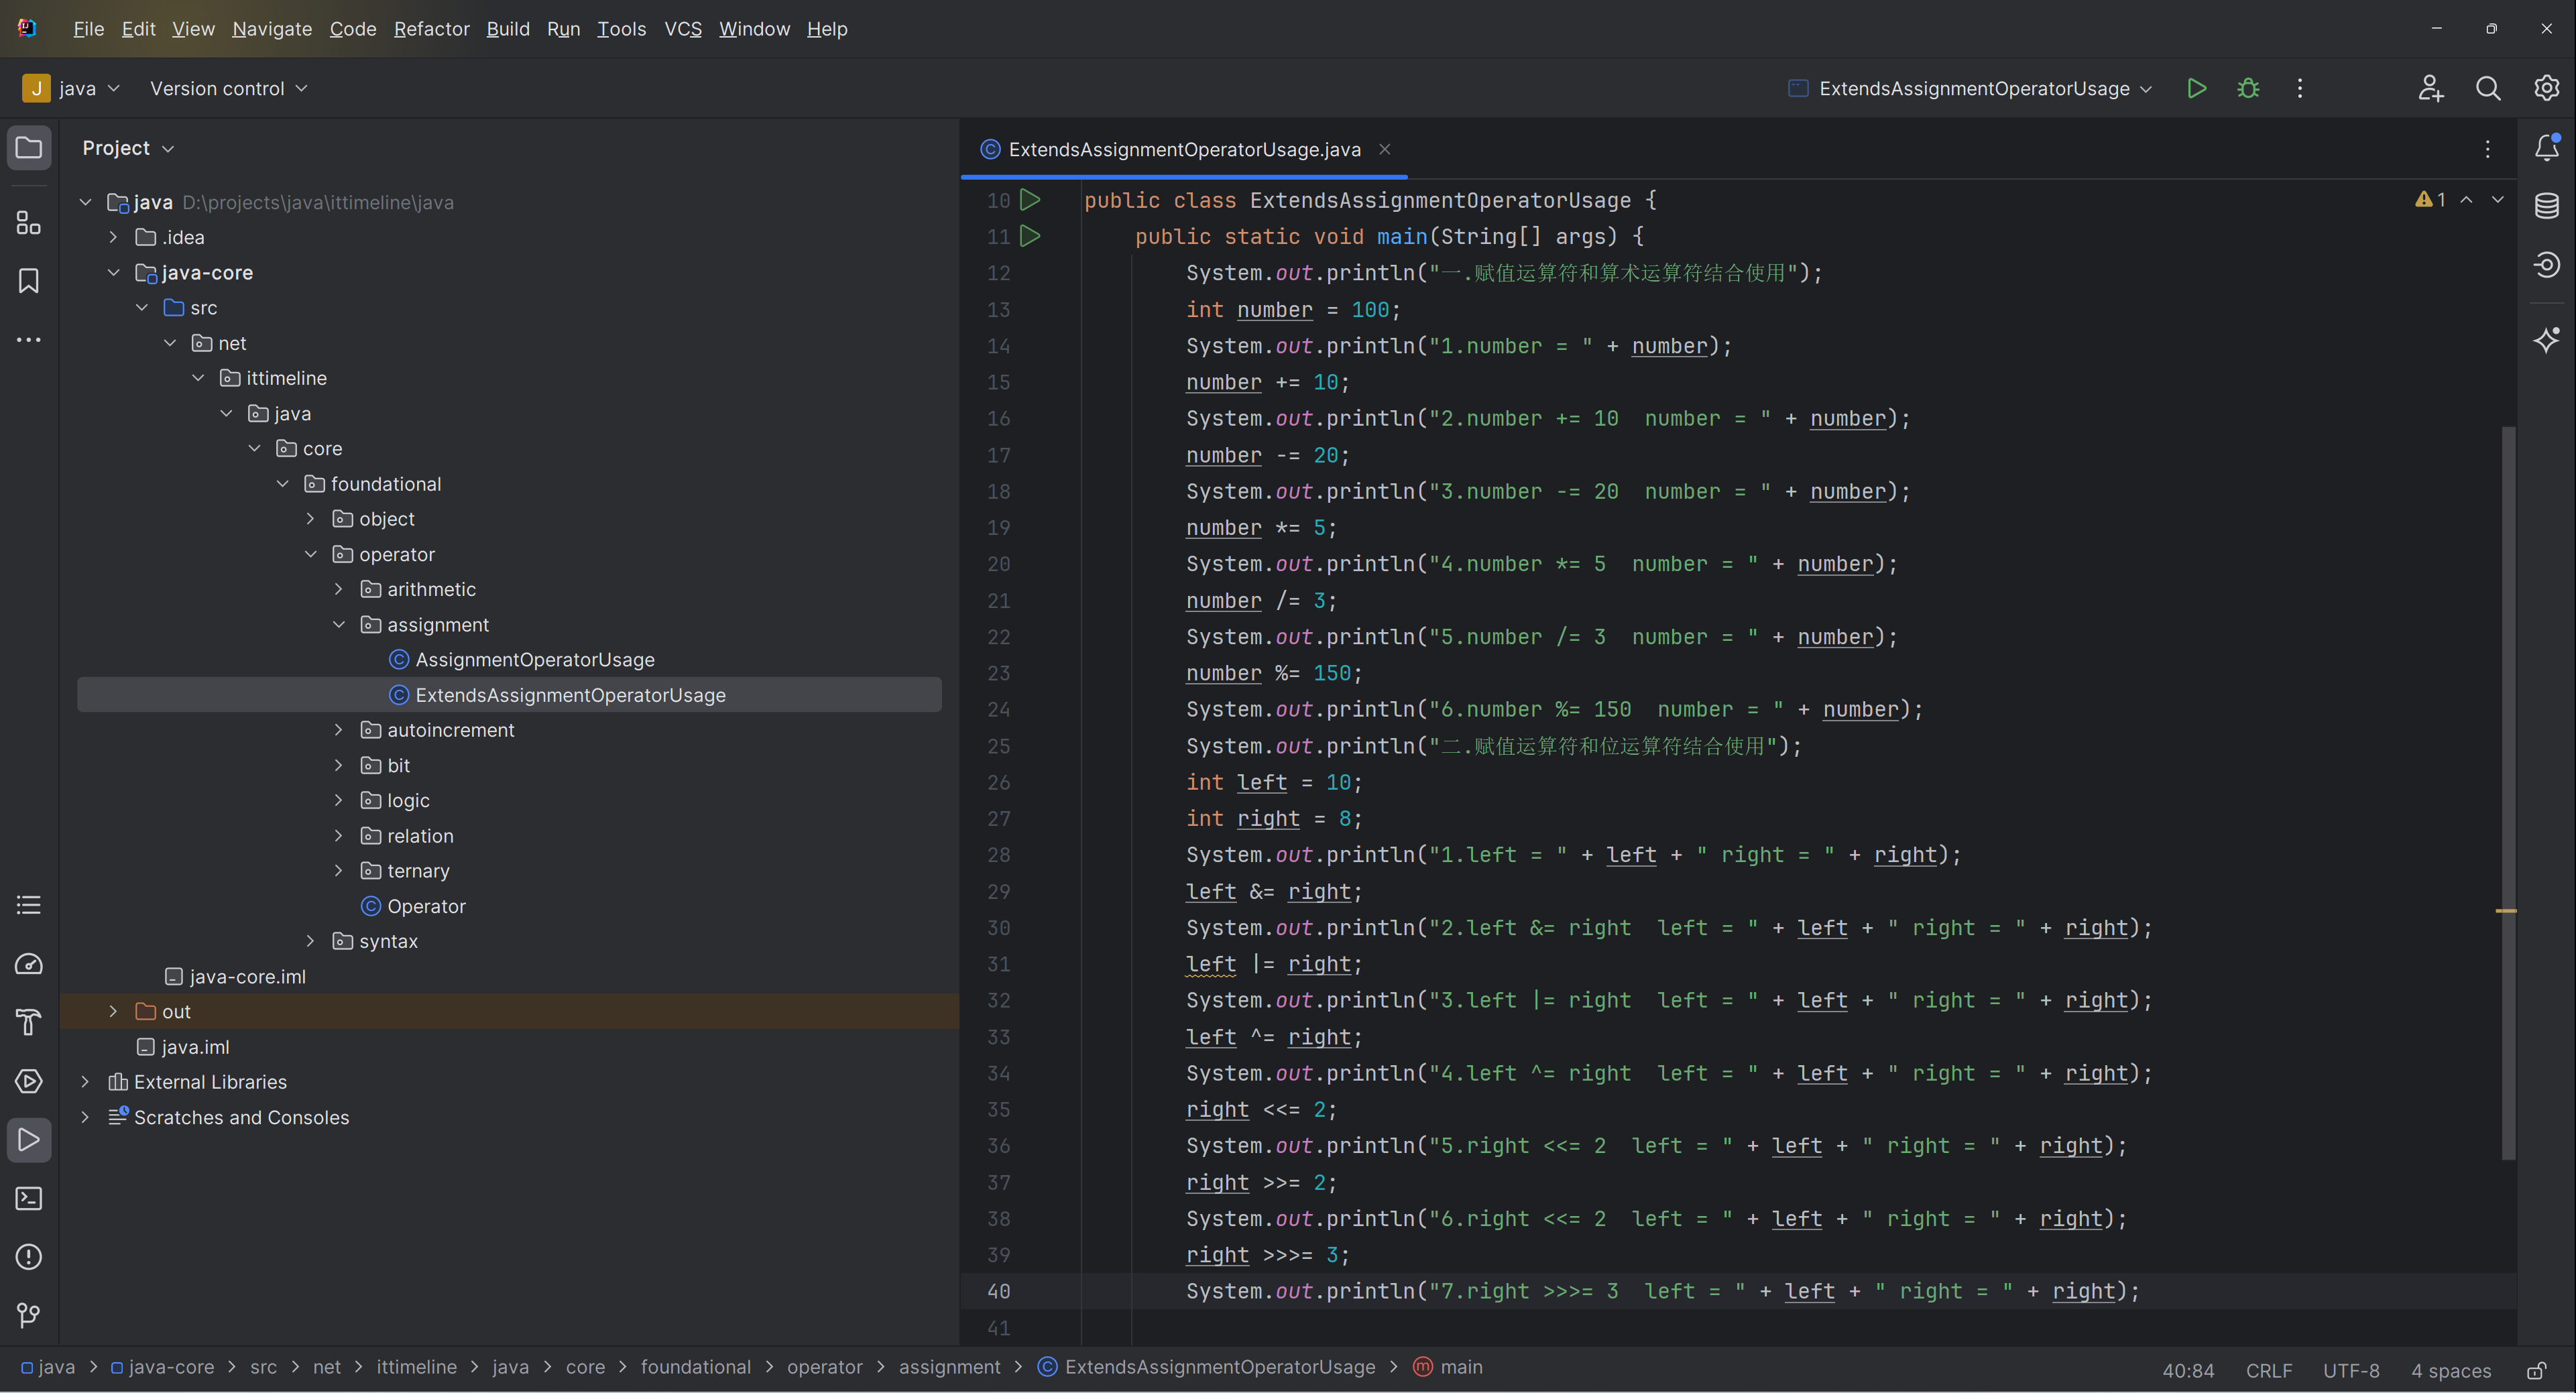Open more run actions menu

point(2300,89)
